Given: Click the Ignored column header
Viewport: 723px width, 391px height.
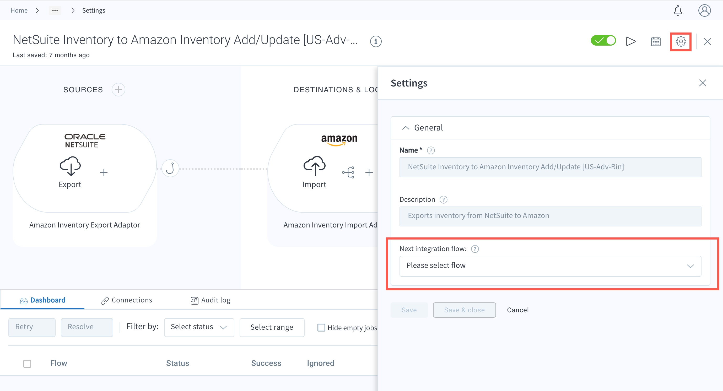Looking at the screenshot, I should pyautogui.click(x=321, y=363).
